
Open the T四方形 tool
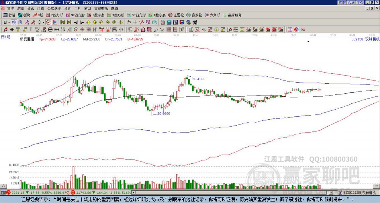116,15
